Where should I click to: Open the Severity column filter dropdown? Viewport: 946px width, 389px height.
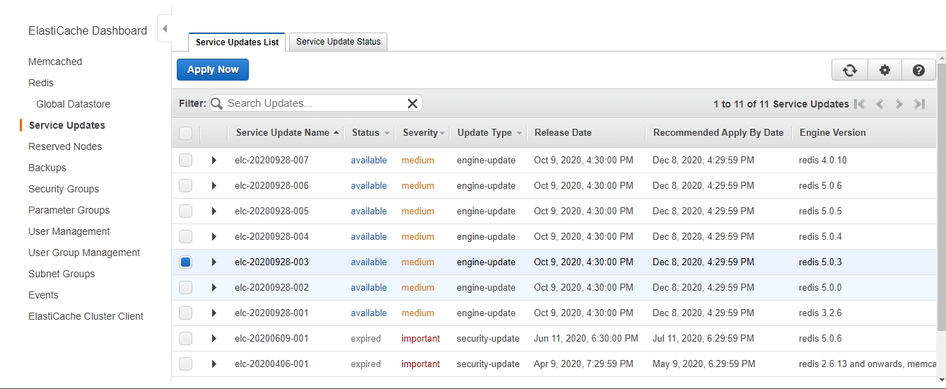[443, 133]
